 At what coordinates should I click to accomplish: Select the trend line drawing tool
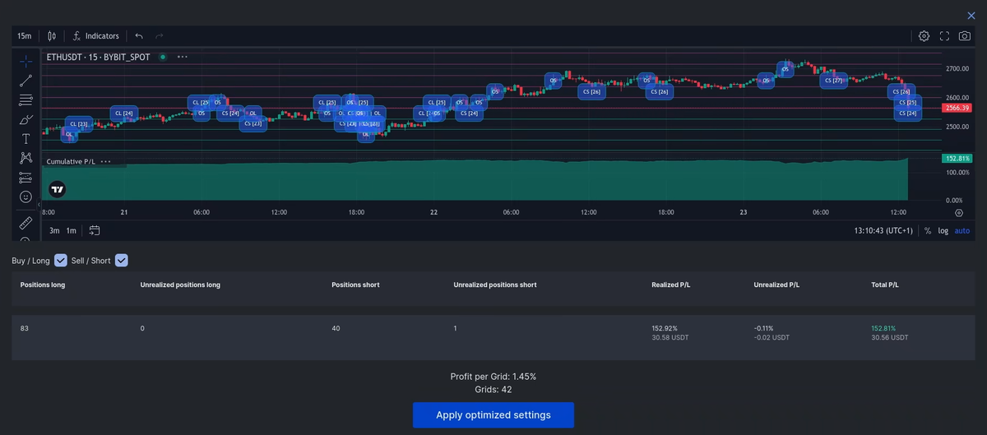25,81
